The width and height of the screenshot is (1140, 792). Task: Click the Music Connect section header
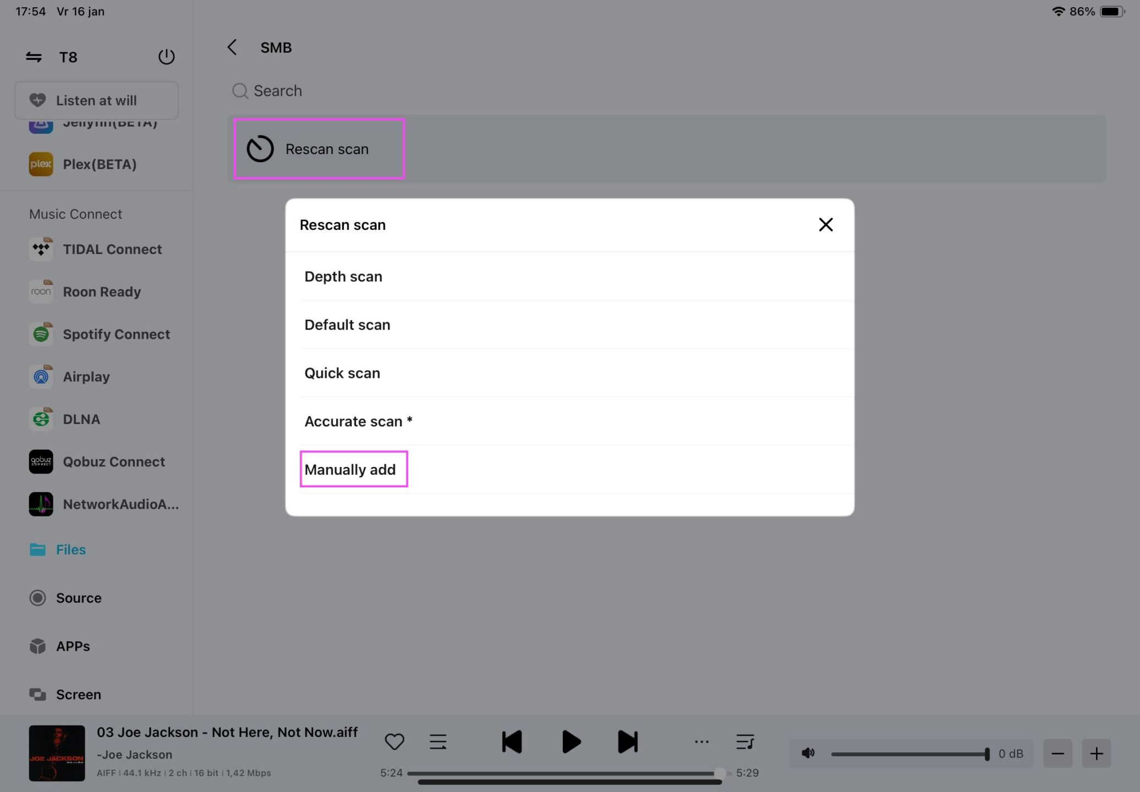75,214
